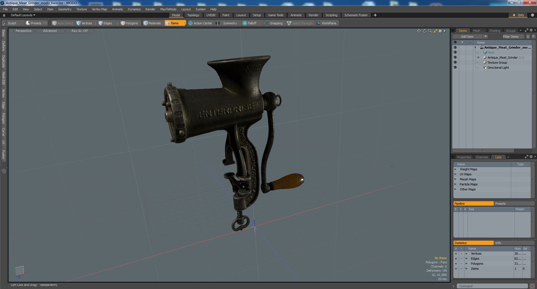Maximize the viewport with the yellow arrows icon
Screen dimensions: 537x289
tap(435, 31)
